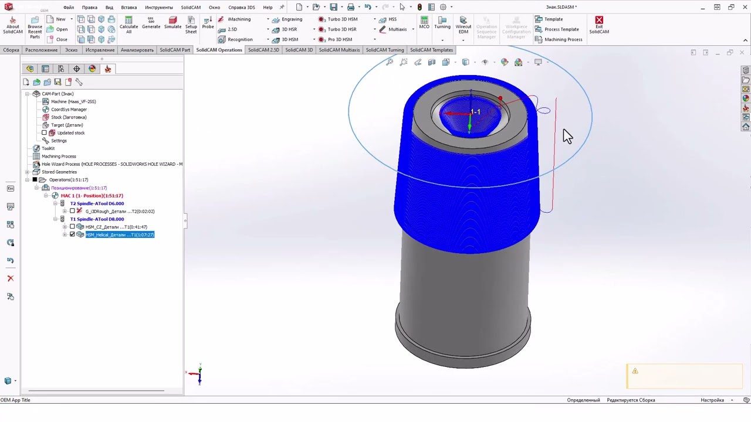
Task: Expand the Stored Geometries node
Action: 27,172
